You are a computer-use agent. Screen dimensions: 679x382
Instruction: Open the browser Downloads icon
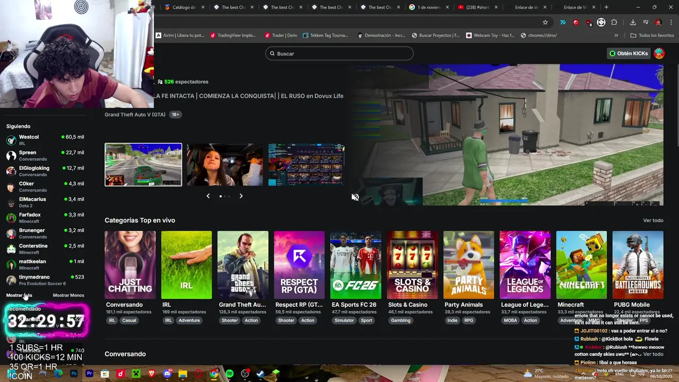(633, 22)
